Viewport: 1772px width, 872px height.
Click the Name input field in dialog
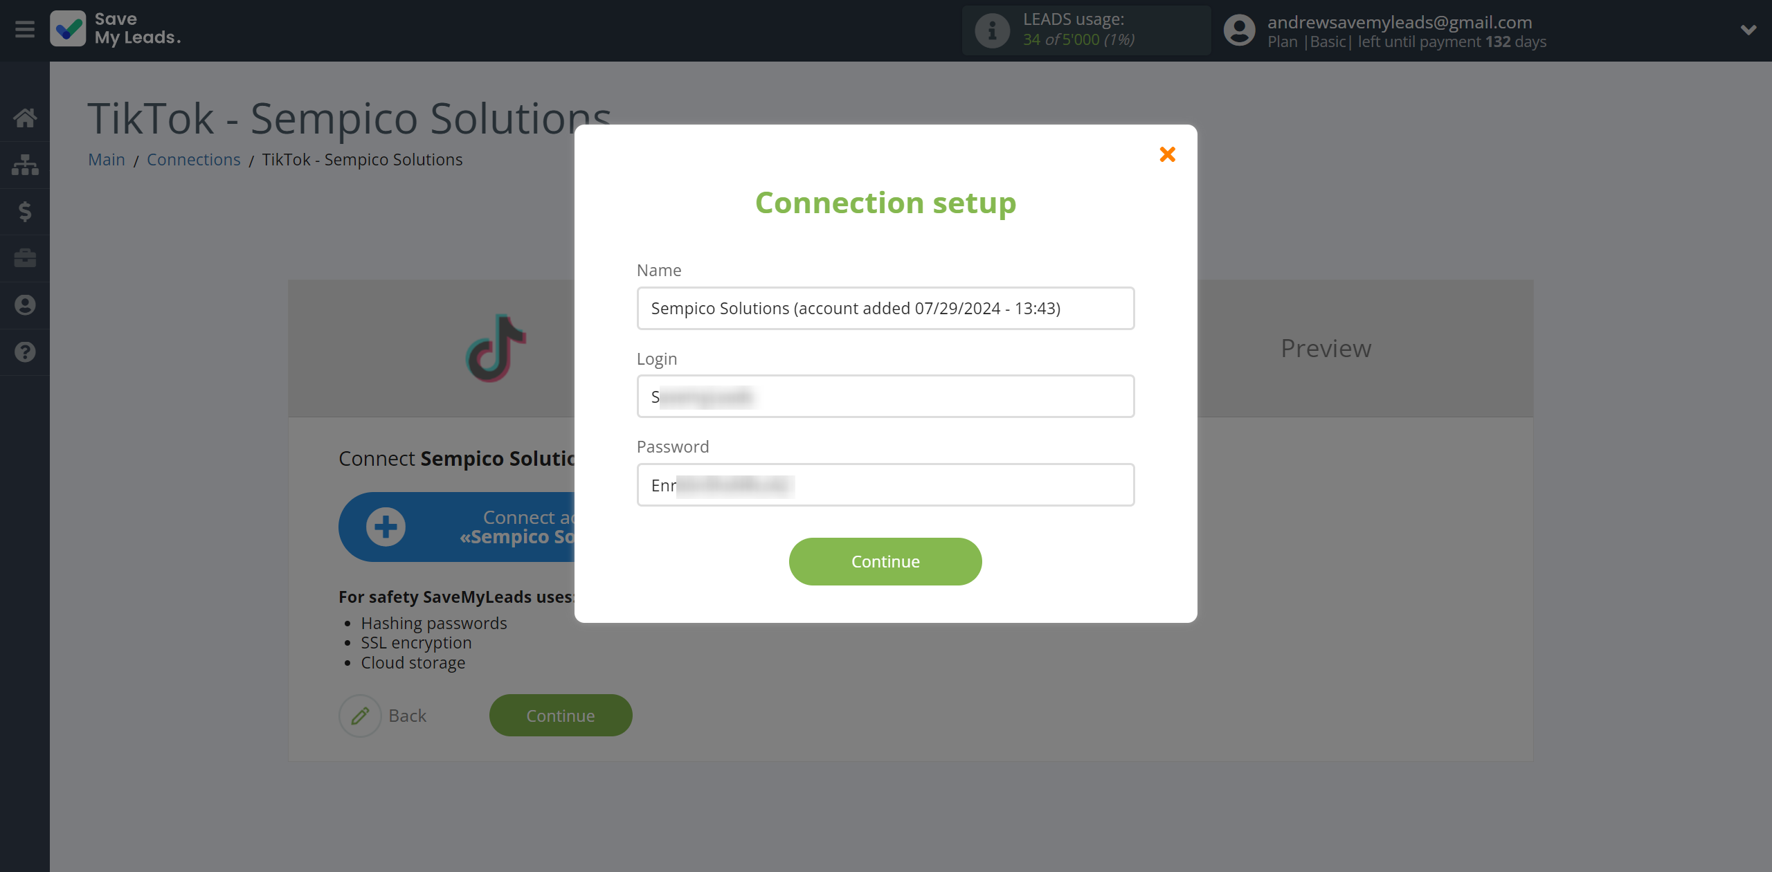pos(885,307)
